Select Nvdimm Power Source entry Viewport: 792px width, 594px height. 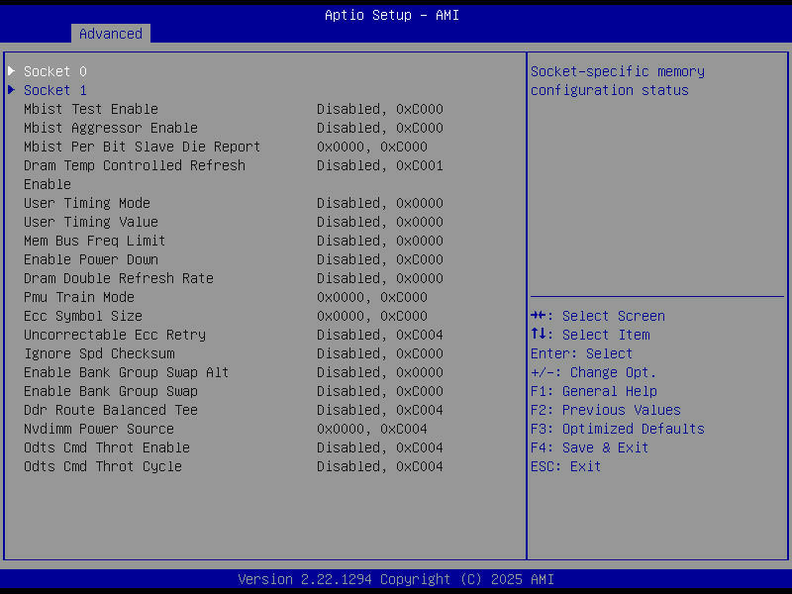click(98, 428)
